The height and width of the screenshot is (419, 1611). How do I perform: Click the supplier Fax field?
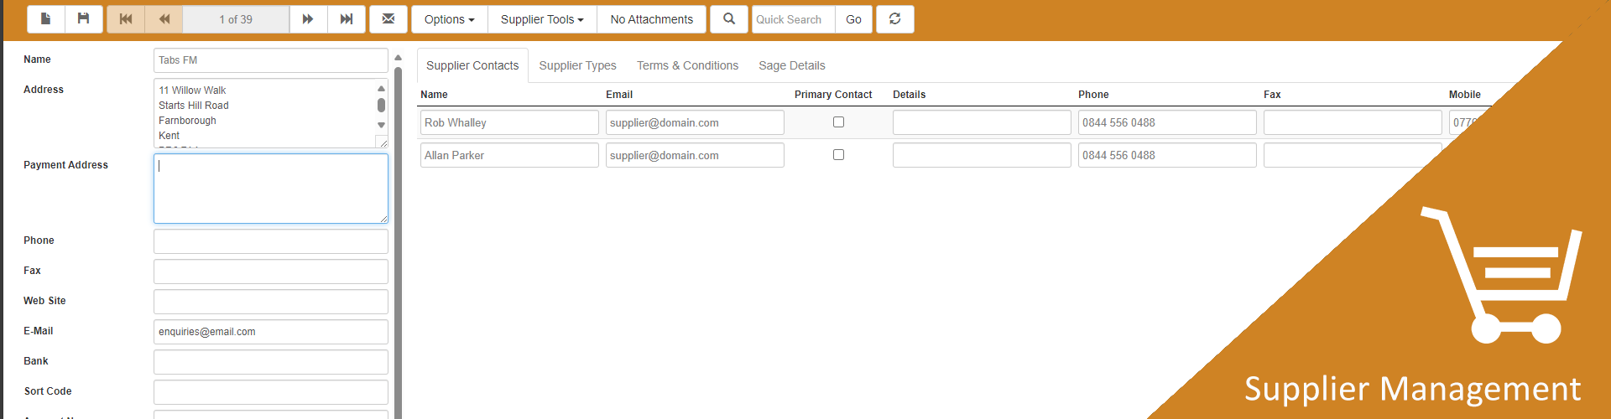click(271, 272)
